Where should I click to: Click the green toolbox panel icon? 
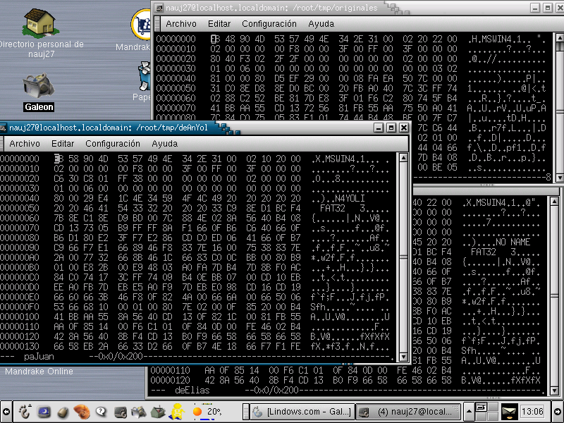(x=157, y=412)
